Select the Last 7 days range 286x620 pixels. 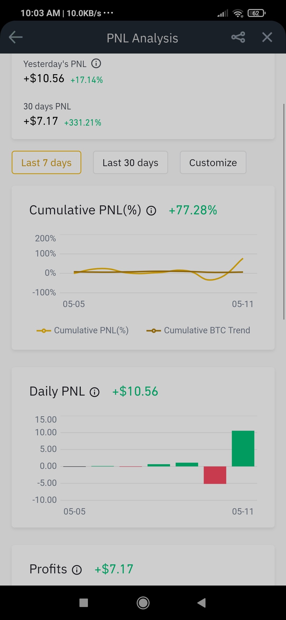tap(46, 162)
